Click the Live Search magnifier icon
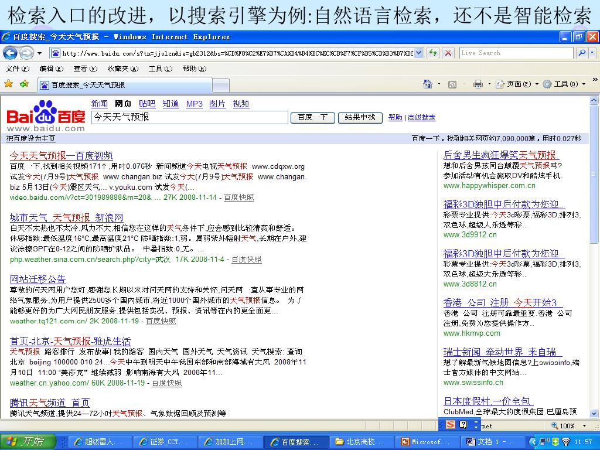 coord(582,53)
